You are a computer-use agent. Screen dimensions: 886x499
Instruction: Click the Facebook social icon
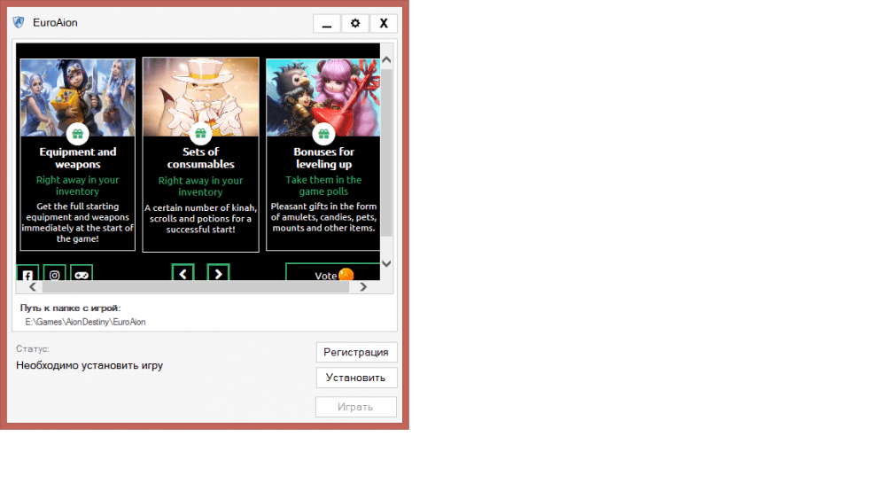pyautogui.click(x=27, y=275)
